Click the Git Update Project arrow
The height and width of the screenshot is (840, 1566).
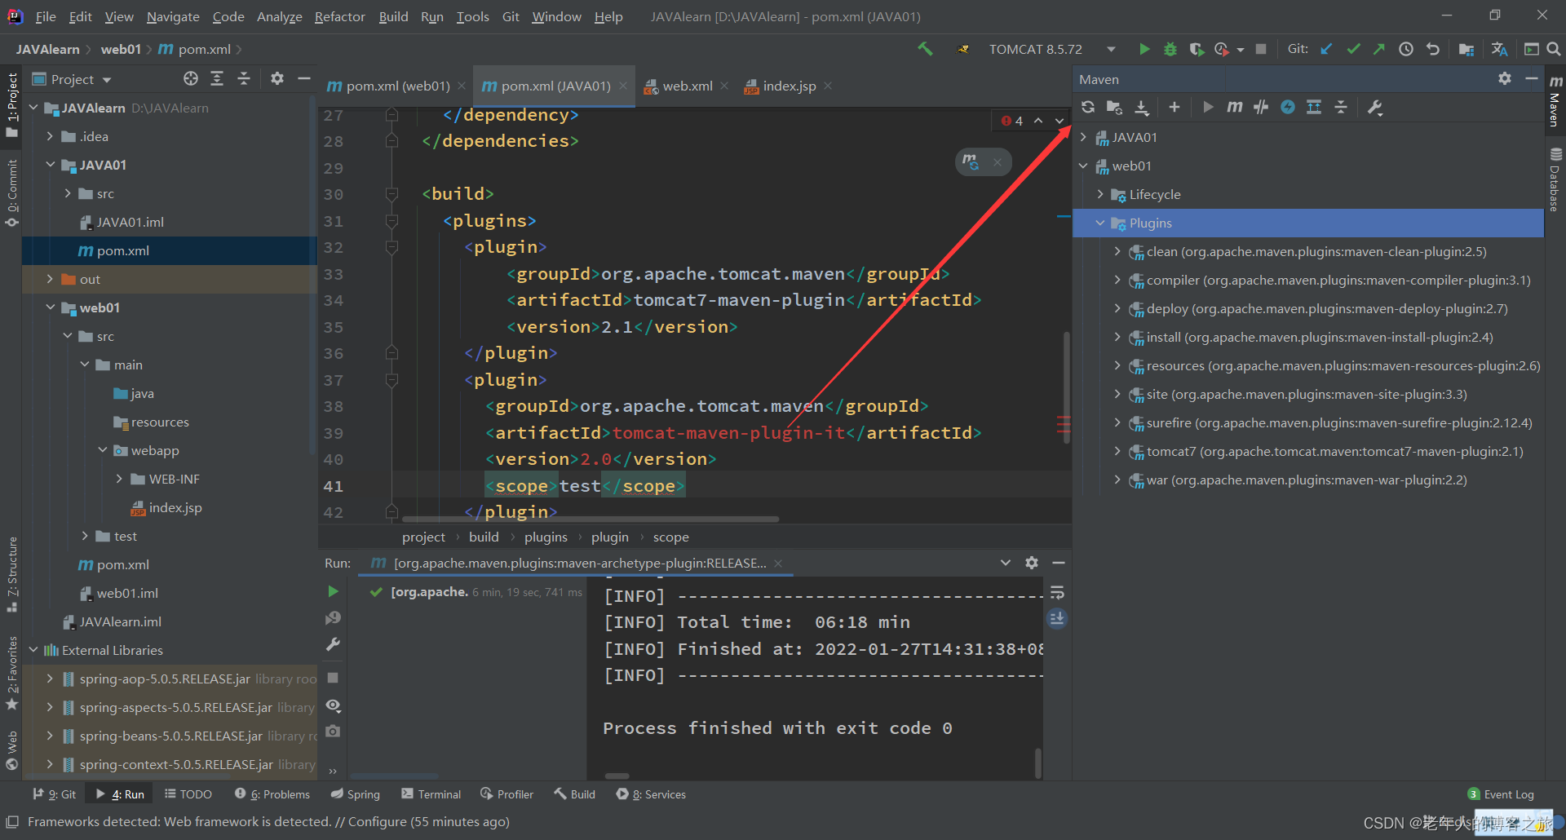(1326, 49)
